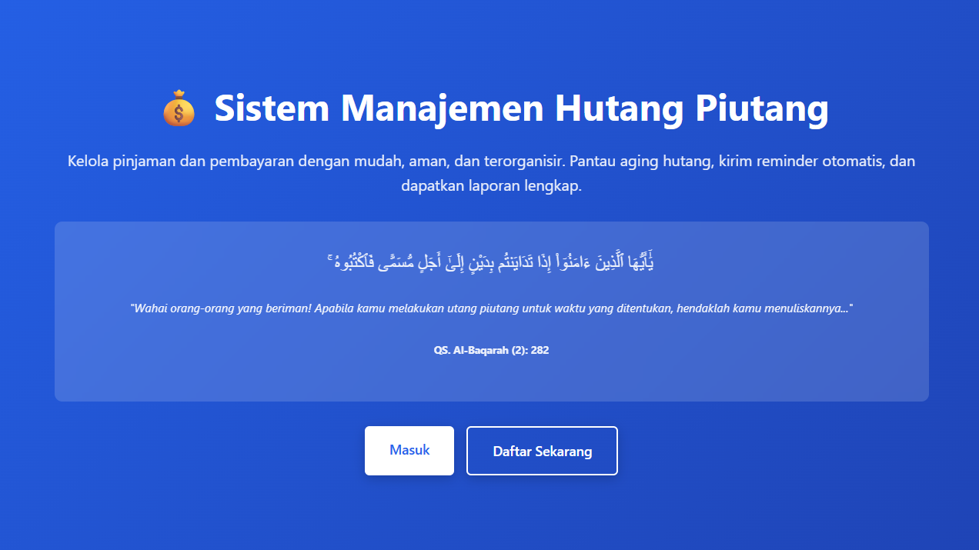Click "dapatkan laporan lengkap." subtitle line
Screen dimensions: 979x550
click(491, 186)
